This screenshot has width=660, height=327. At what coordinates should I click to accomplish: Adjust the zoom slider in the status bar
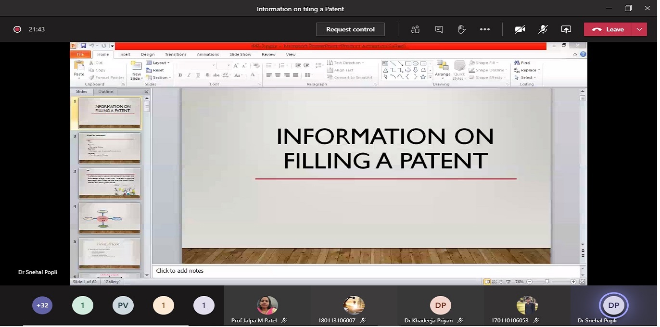547,281
